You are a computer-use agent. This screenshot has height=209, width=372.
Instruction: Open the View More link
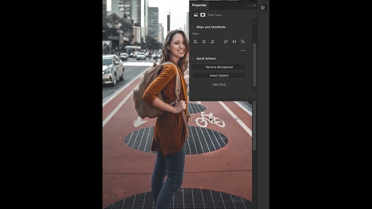[x=219, y=84]
